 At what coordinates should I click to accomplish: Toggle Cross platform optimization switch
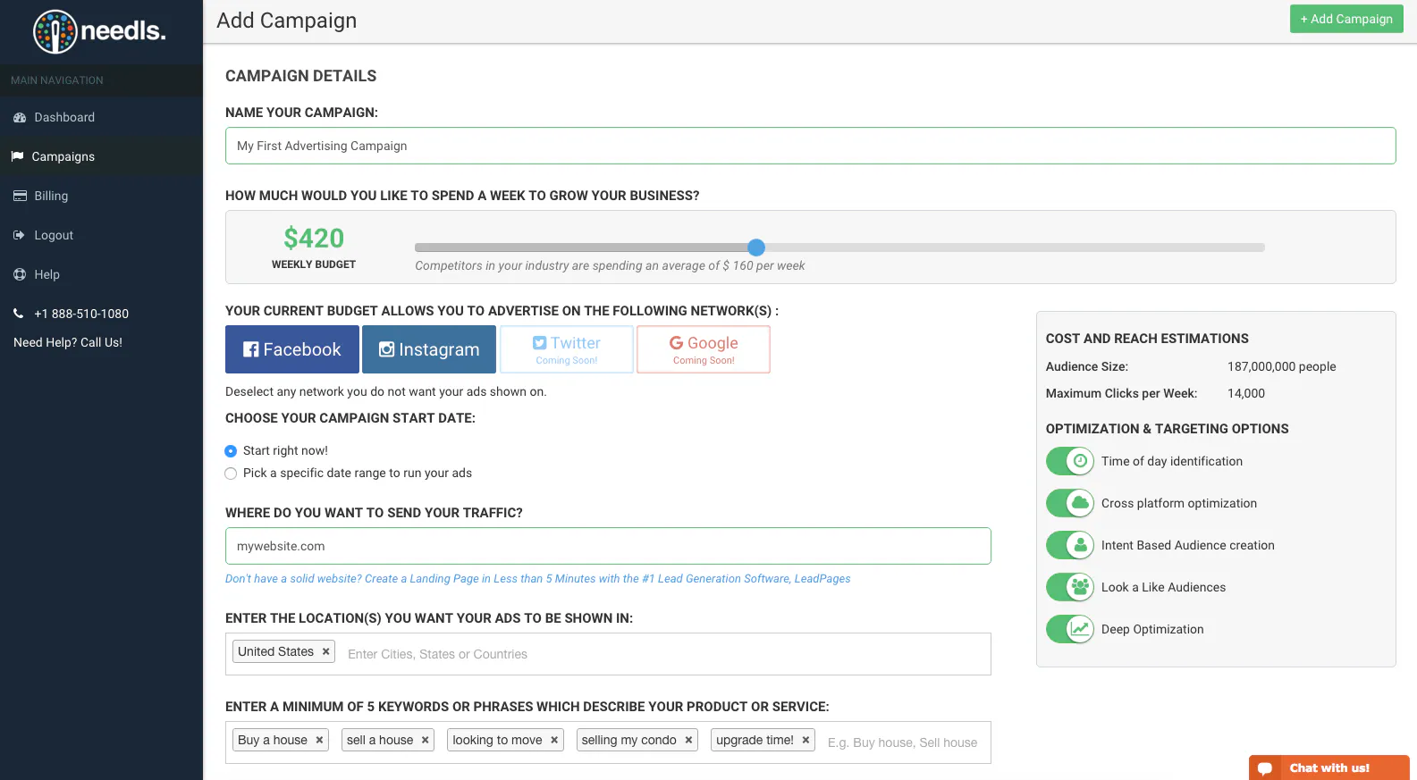(x=1070, y=503)
